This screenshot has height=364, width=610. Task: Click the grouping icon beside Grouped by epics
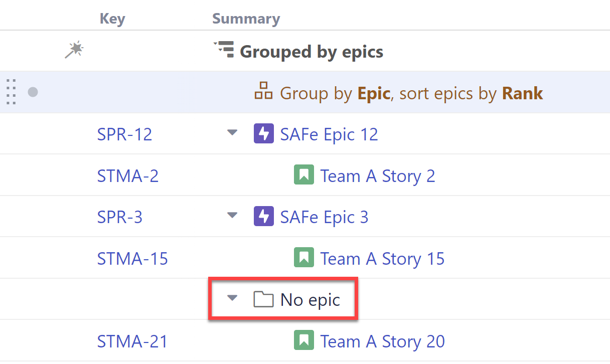(x=224, y=50)
